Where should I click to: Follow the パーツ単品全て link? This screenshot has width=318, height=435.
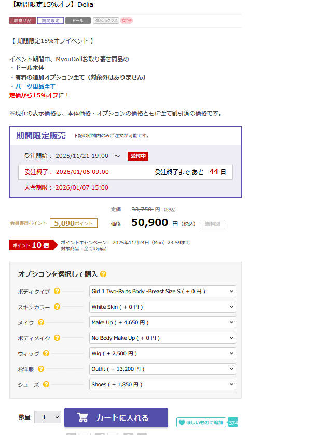click(35, 86)
